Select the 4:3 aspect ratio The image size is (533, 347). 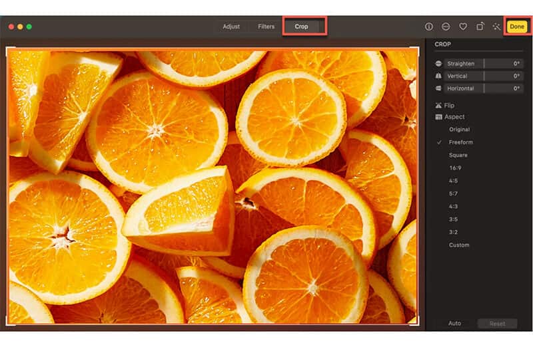453,206
